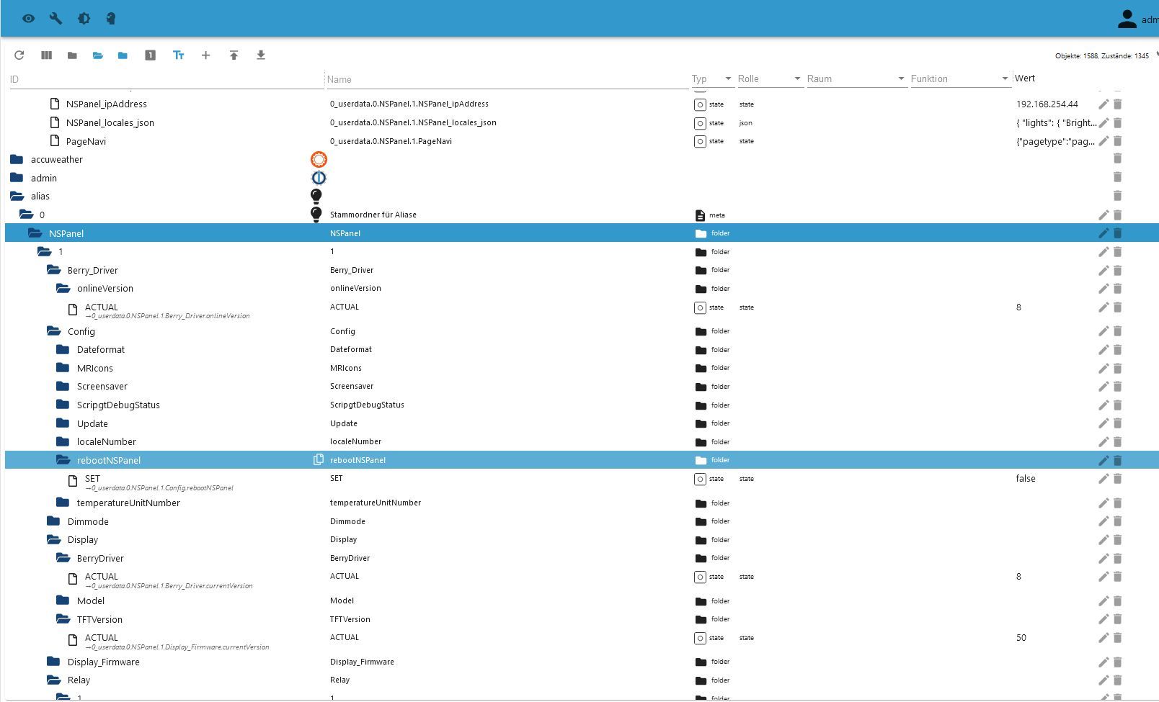Focus the ID filter field
This screenshot has width=1159, height=702.
click(x=166, y=79)
